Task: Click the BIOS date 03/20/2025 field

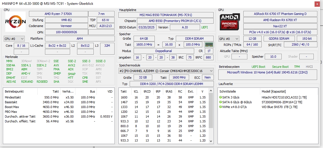Action: click(147, 27)
